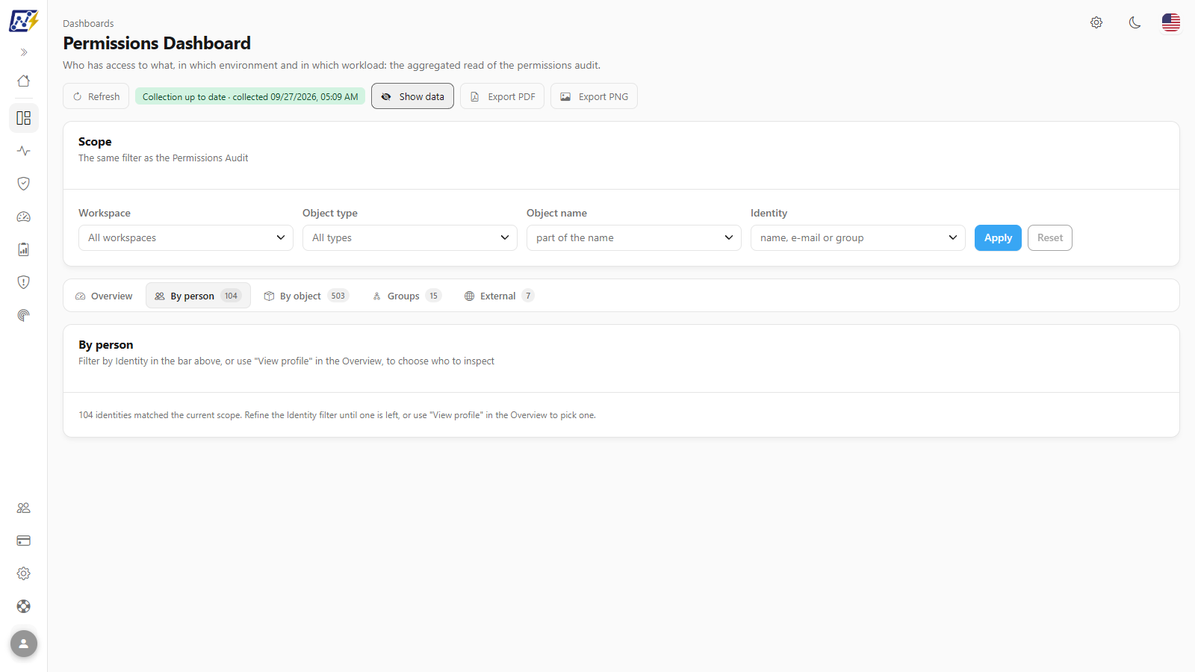Open the External tab
The height and width of the screenshot is (672, 1195).
pyautogui.click(x=499, y=296)
